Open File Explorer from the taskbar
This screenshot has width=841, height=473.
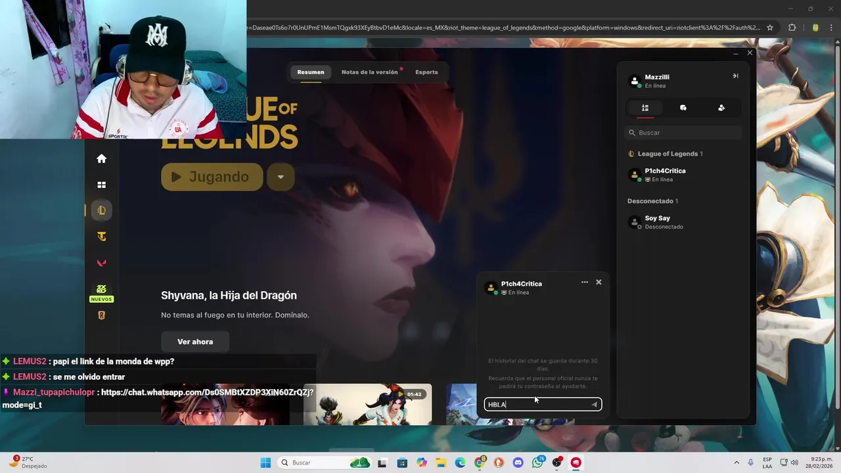pos(441,463)
